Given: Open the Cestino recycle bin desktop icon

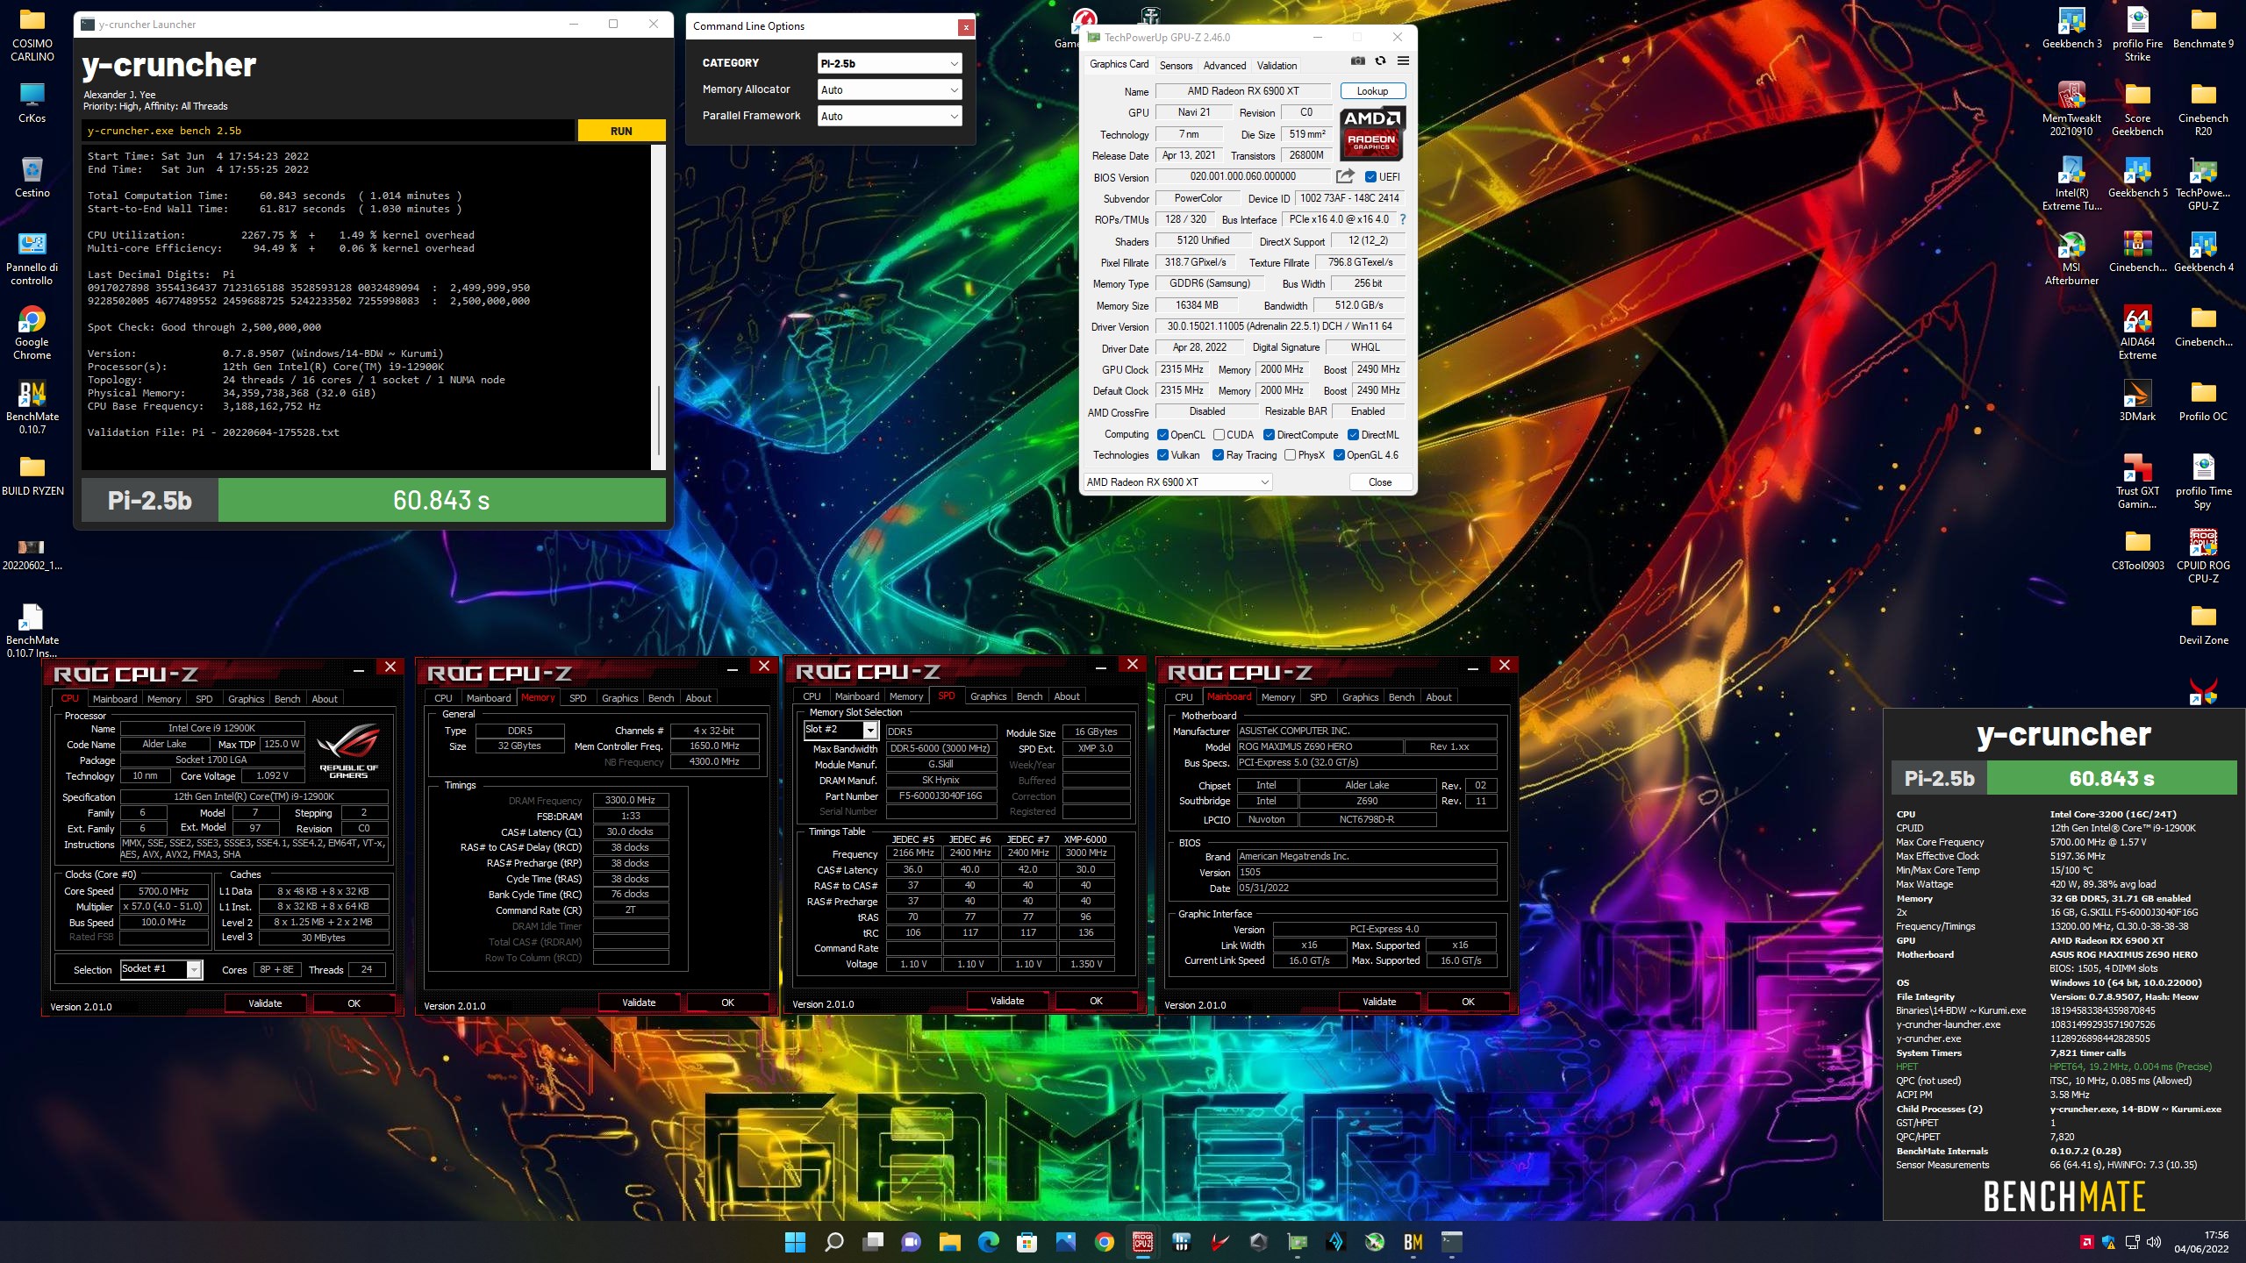Looking at the screenshot, I should [32, 176].
